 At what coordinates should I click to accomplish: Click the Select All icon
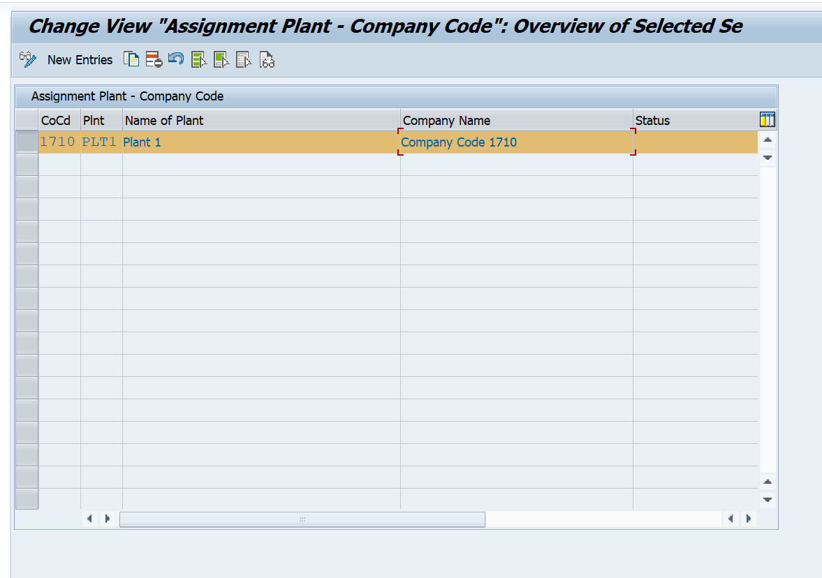(199, 60)
